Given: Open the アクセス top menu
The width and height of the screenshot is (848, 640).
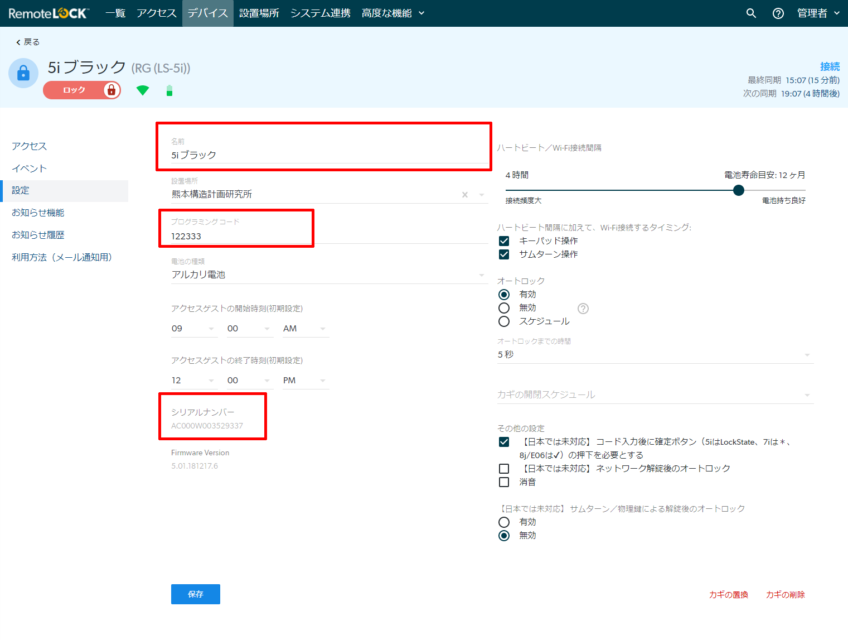Looking at the screenshot, I should [157, 13].
